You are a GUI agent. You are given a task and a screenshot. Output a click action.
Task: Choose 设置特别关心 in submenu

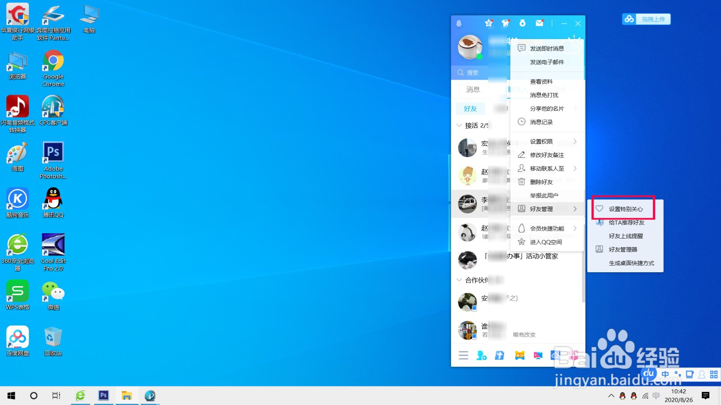coord(625,209)
